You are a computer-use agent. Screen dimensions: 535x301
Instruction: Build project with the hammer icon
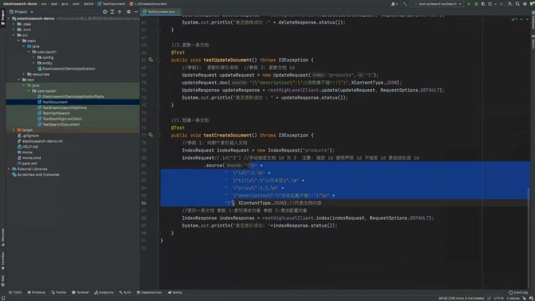click(x=405, y=4)
